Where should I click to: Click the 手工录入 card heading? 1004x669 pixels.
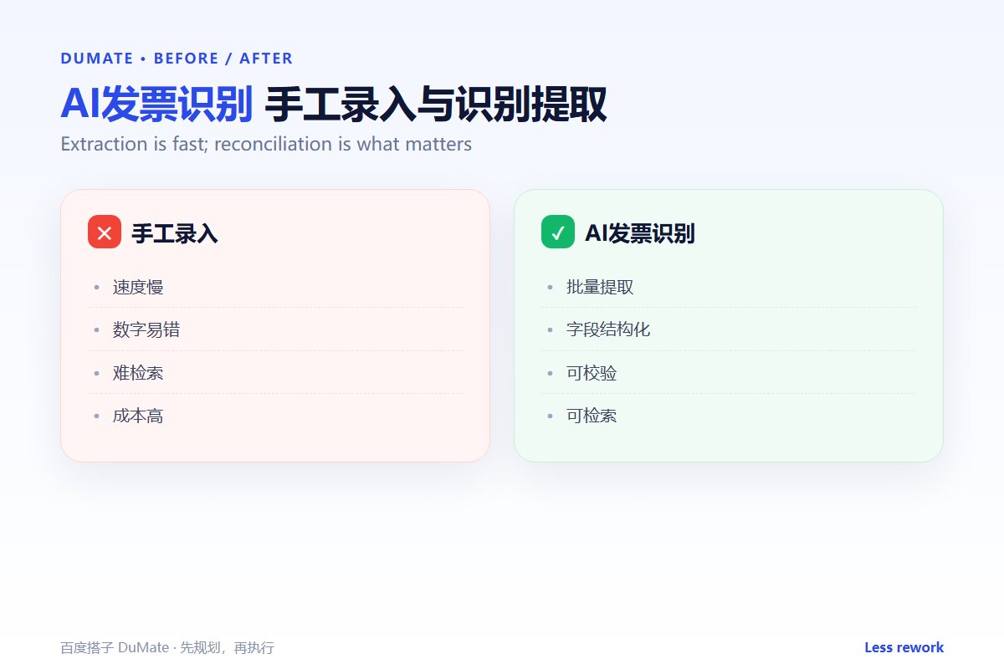(175, 233)
